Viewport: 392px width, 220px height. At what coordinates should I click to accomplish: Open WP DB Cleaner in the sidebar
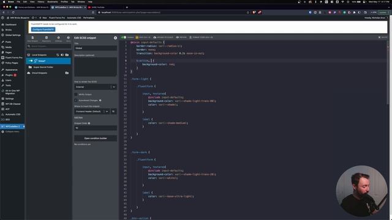(13, 104)
